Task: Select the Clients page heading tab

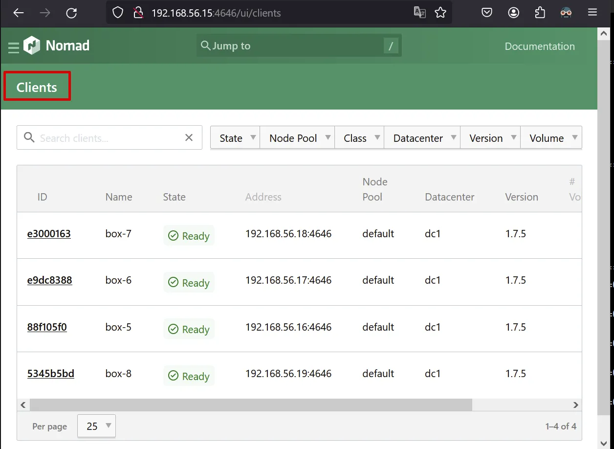Action: (x=37, y=87)
